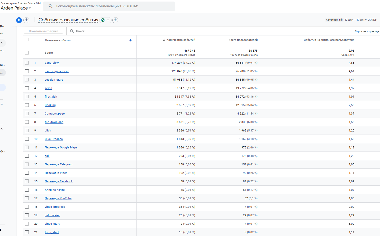The width and height of the screenshot is (380, 236).
Task: Click the Собственный label near the date
Action: (334, 20)
